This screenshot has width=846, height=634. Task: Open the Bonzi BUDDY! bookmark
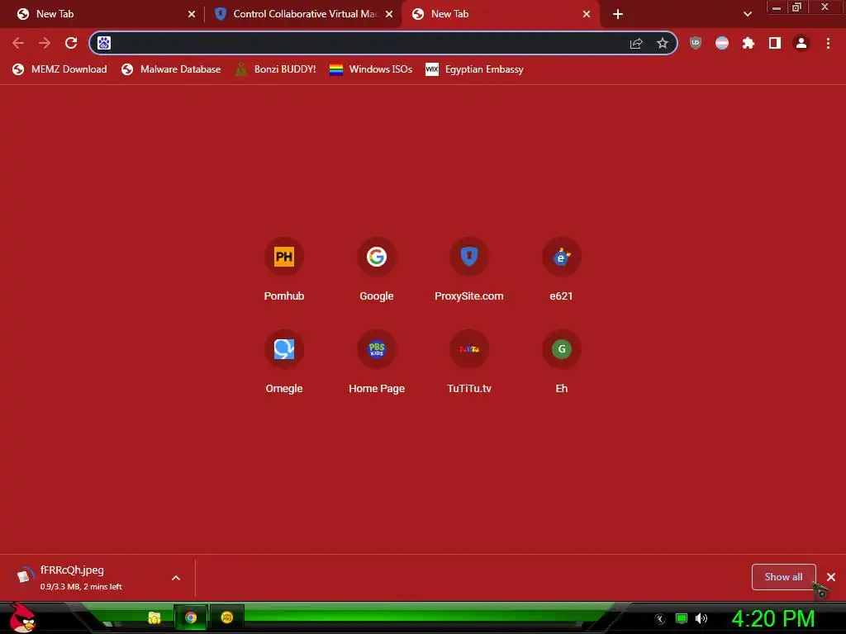point(275,69)
